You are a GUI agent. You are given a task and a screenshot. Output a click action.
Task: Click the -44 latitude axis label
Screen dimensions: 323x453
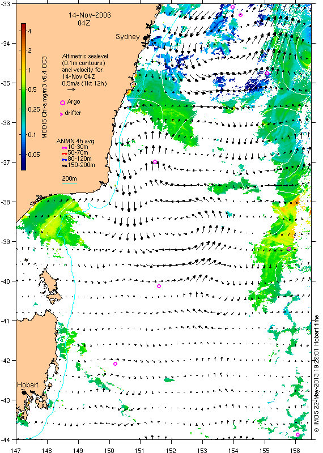6,440
